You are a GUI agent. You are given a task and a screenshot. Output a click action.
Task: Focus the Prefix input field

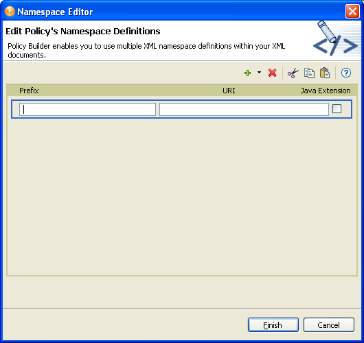click(x=87, y=110)
